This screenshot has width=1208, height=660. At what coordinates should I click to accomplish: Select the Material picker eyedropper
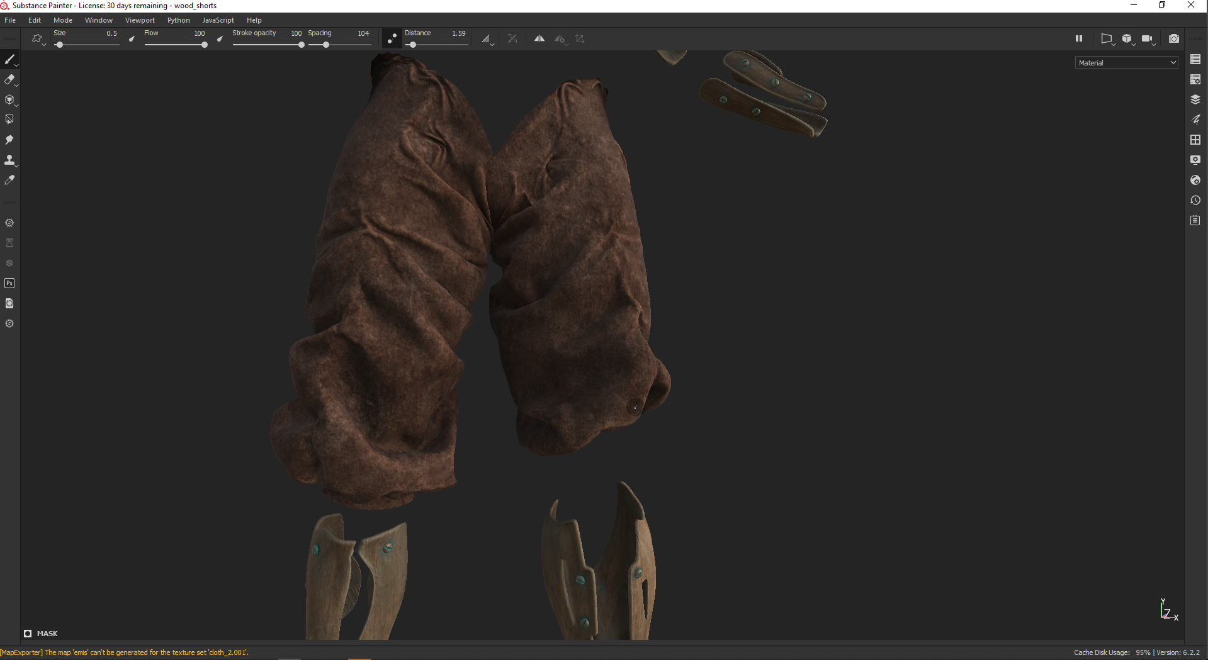[x=9, y=180]
